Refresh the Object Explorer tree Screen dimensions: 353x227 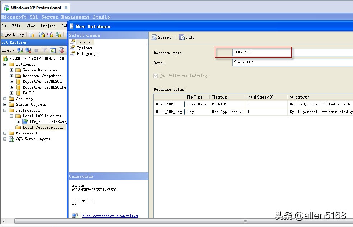52,50
